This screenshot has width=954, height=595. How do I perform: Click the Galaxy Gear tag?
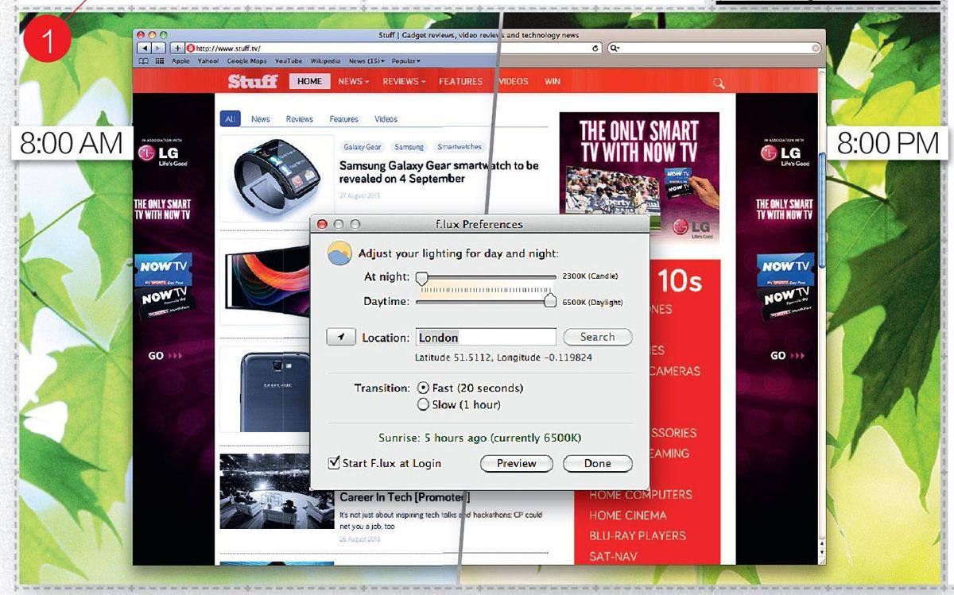[x=363, y=147]
